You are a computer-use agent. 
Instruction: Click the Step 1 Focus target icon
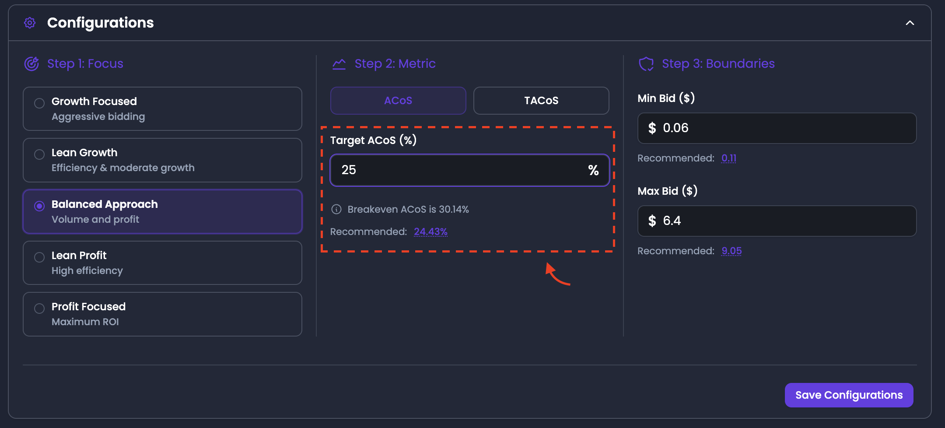pyautogui.click(x=31, y=64)
